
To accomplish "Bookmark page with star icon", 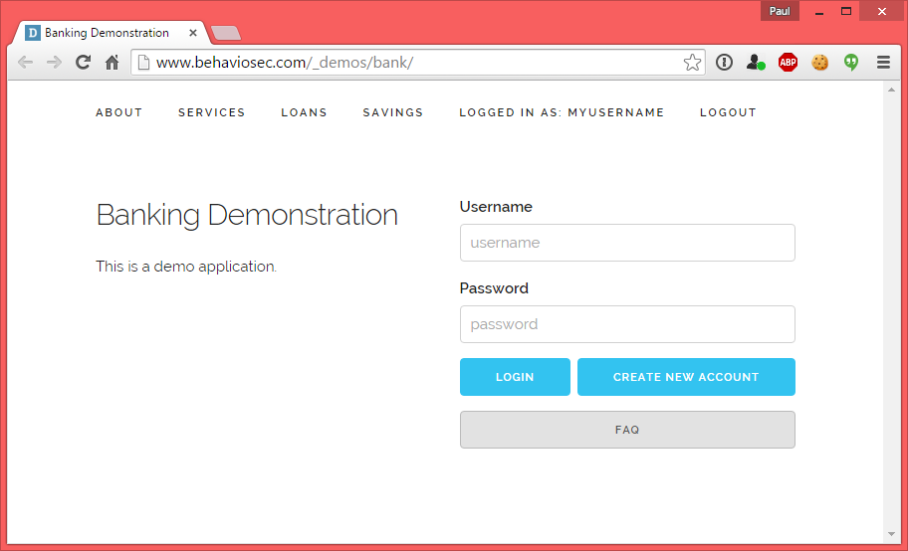I will coord(692,63).
